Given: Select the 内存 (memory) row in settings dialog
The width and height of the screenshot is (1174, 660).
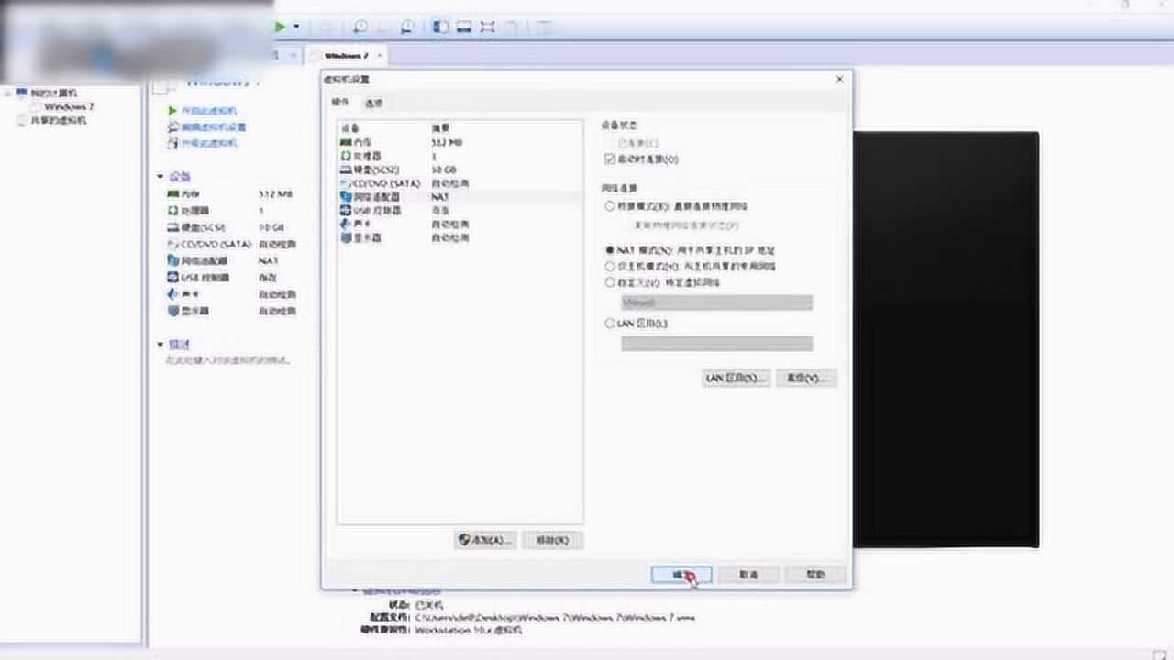Looking at the screenshot, I should coord(460,143).
